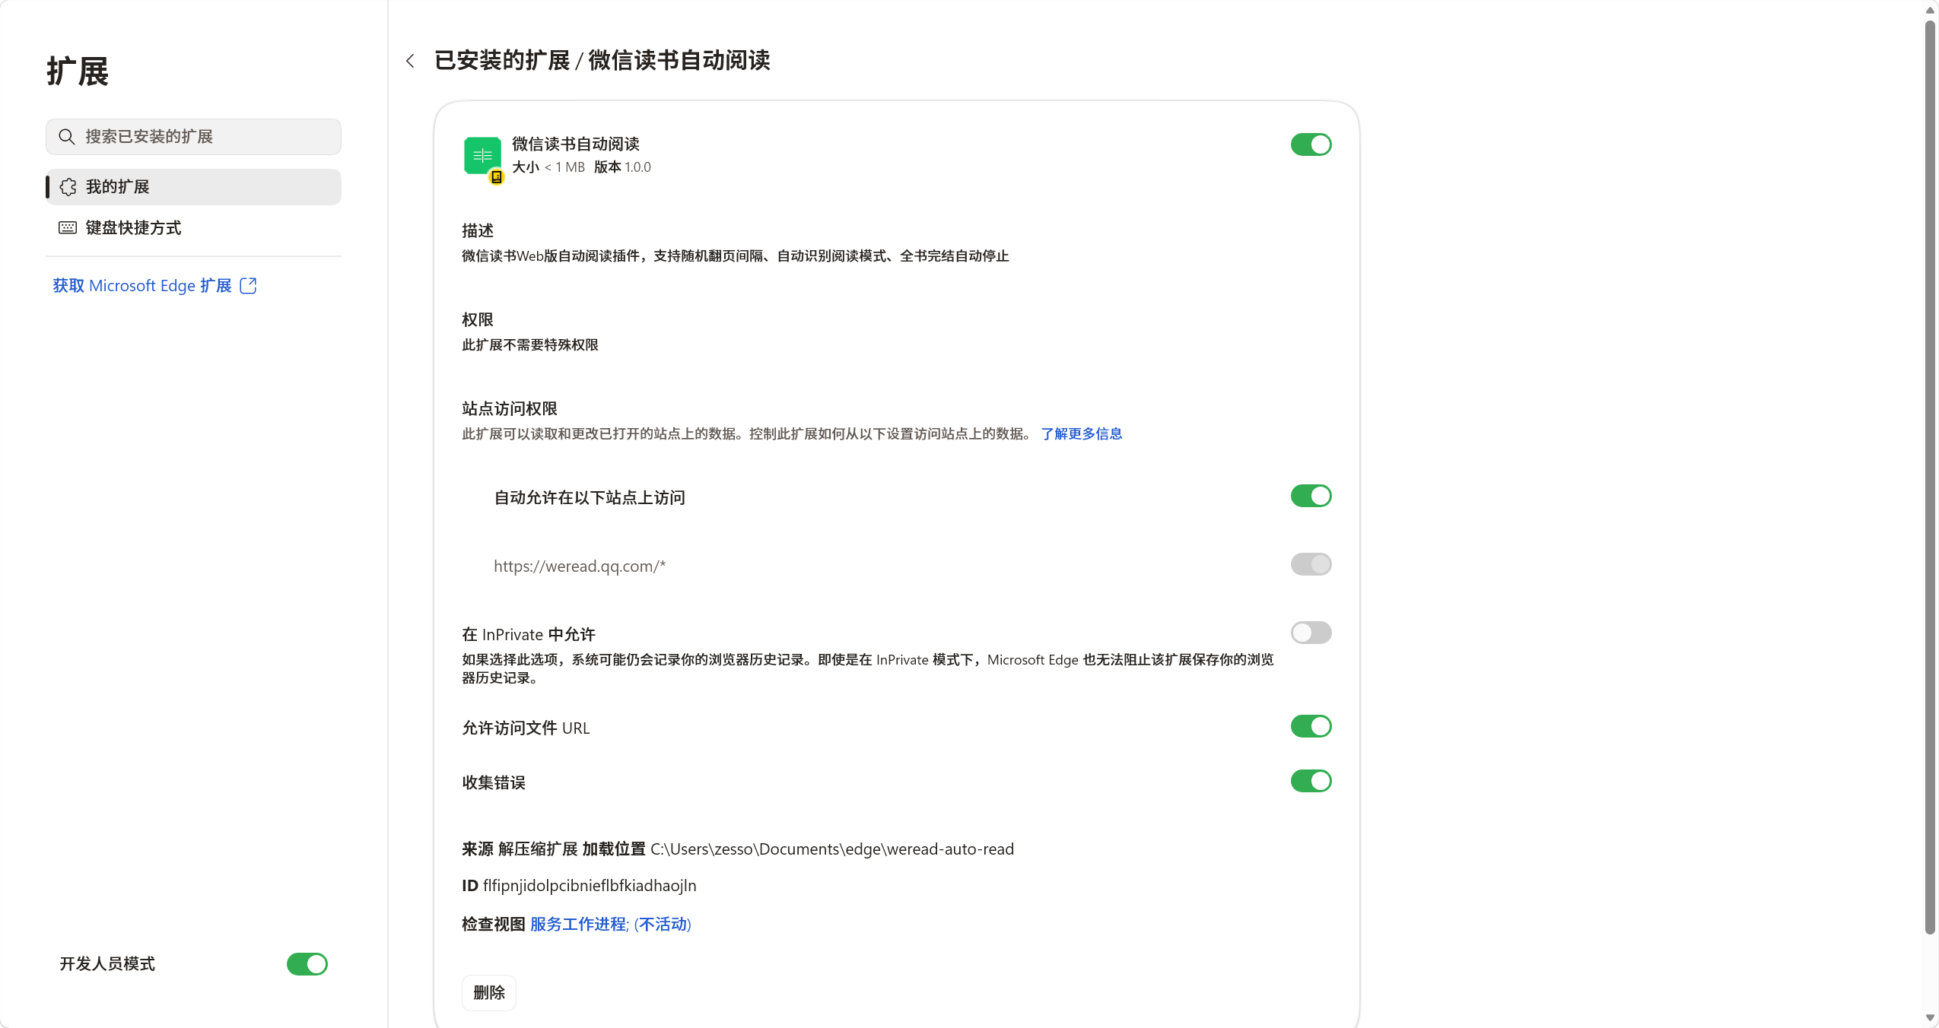Click the extension ID flfipnjidolpcibnieflbfkiadhaojln

click(x=589, y=885)
